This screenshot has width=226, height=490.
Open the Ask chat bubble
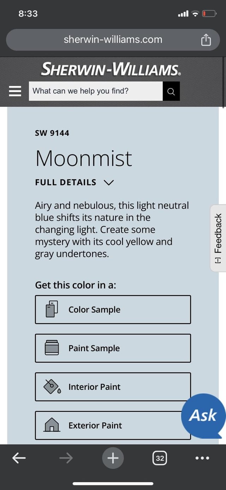(x=203, y=415)
